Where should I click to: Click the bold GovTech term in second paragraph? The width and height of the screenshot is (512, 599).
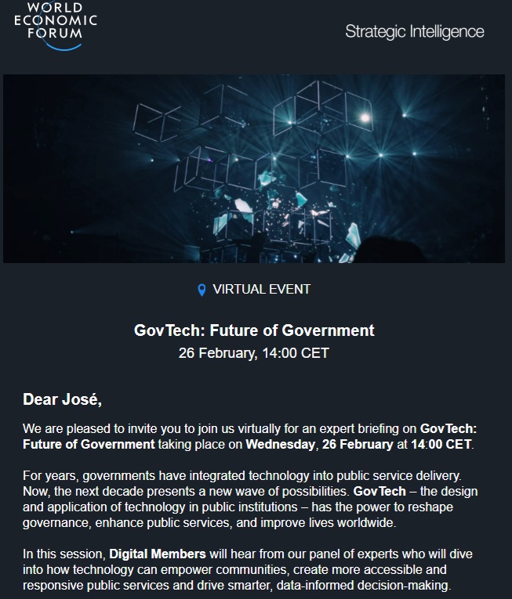point(380,492)
